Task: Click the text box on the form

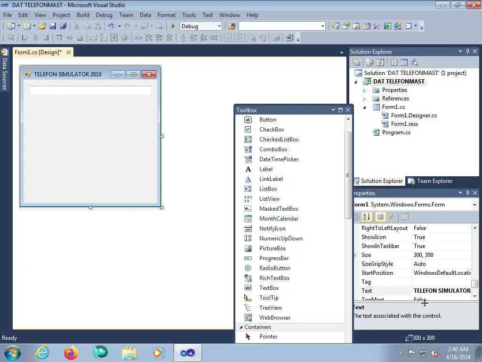Action: point(90,90)
